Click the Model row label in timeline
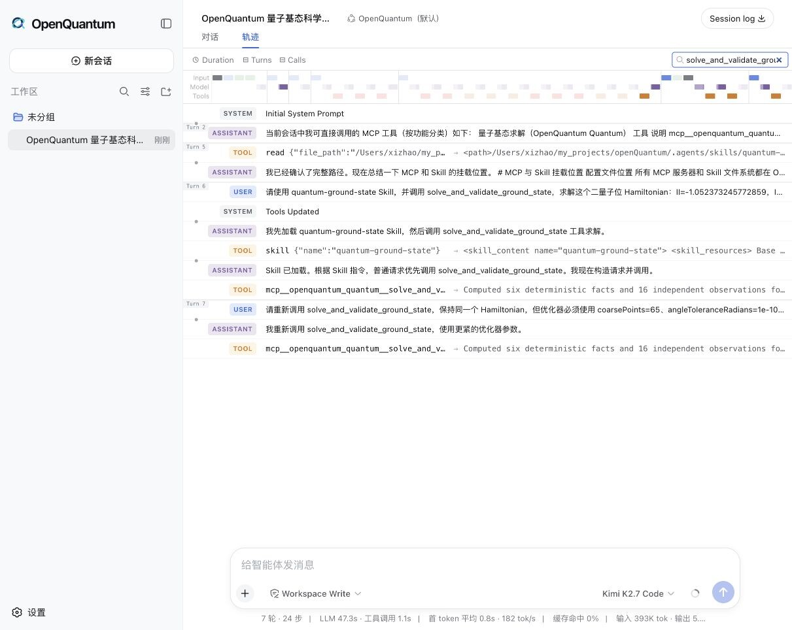Viewport: 792px width, 630px height. [199, 87]
